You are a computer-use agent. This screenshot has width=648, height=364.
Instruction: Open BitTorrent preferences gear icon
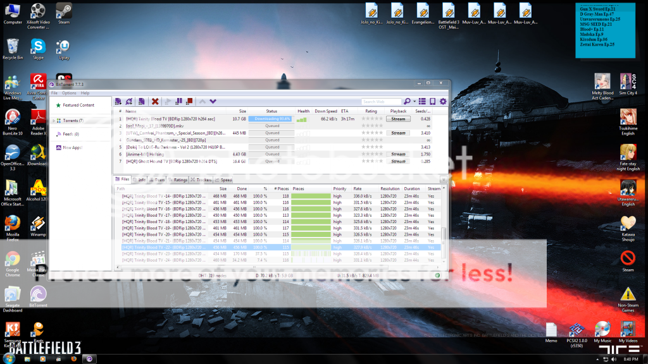click(x=443, y=101)
